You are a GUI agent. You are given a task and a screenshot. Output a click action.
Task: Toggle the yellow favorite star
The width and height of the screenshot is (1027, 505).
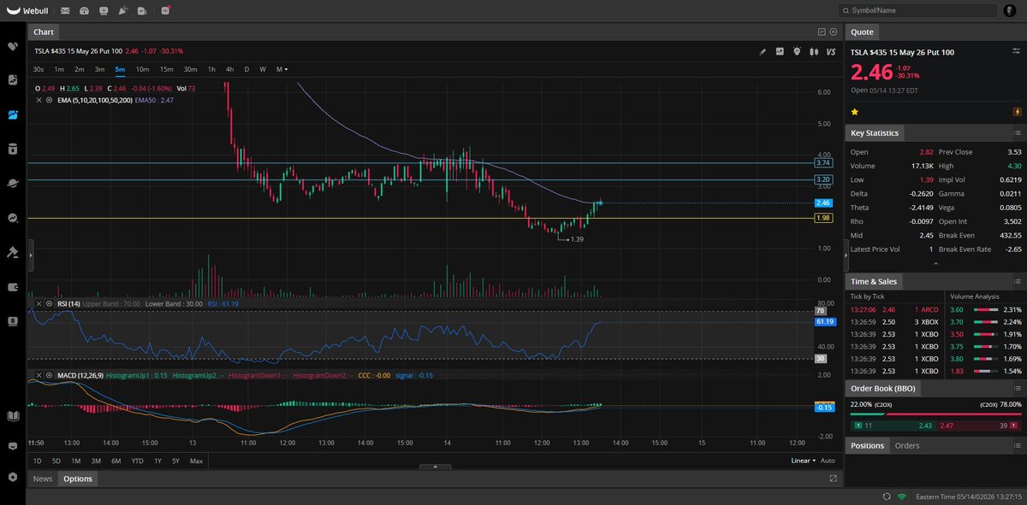click(854, 111)
